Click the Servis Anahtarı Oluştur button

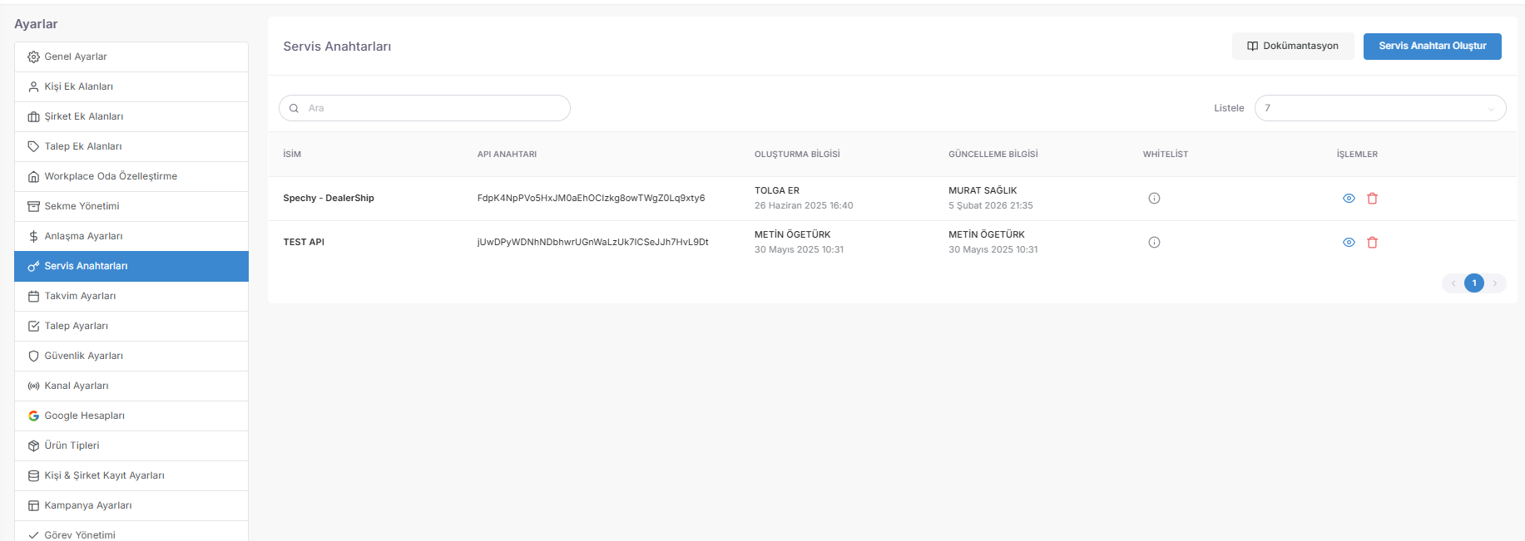1433,47
